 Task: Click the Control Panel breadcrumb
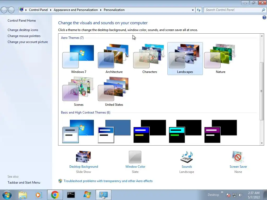[x=38, y=10]
